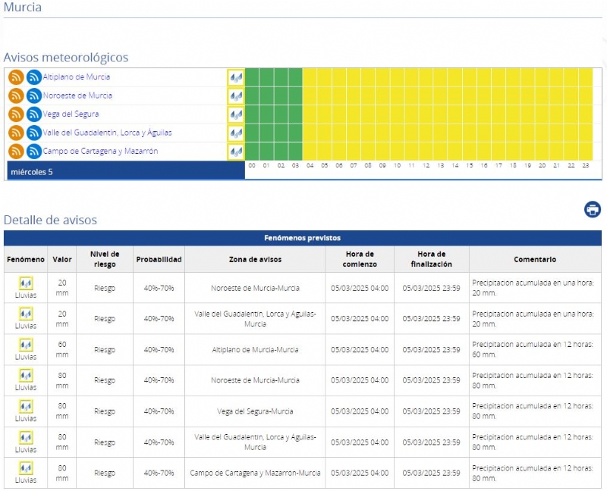Click the hour 23 marker on the timeline axis
Image resolution: width=607 pixels, height=491 pixels.
(585, 165)
